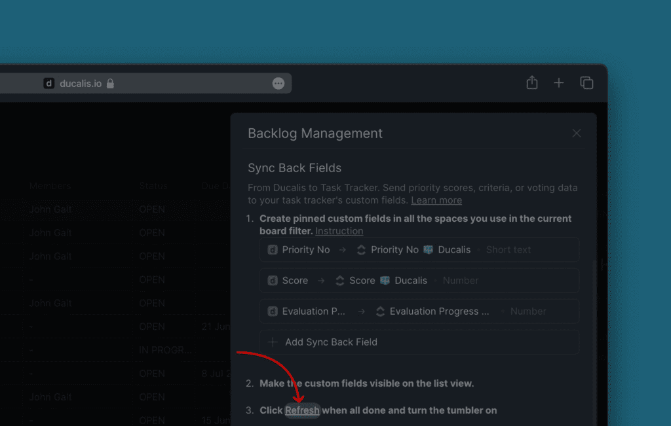This screenshot has width=671, height=426.
Task: Click the Safari share icon
Action: click(531, 82)
